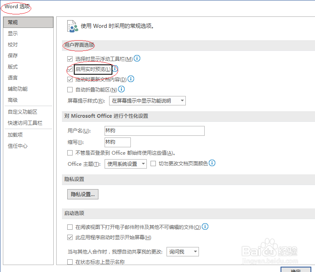Screen dimensions: 315x272
Task: Open the 询问我 sharing dropdown
Action: pos(183,252)
